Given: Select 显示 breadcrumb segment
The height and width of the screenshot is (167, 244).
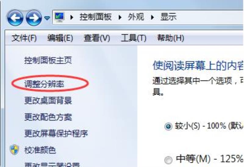Looking at the screenshot, I should tap(168, 17).
